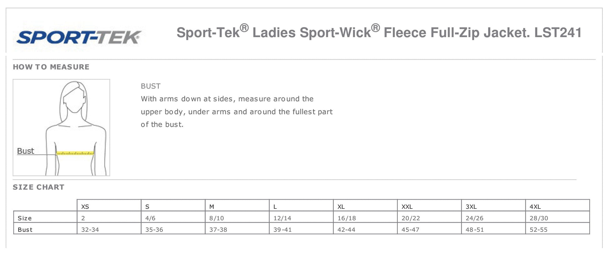Click the 4XL column header
Image resolution: width=609 pixels, height=260 pixels.
tap(535, 207)
